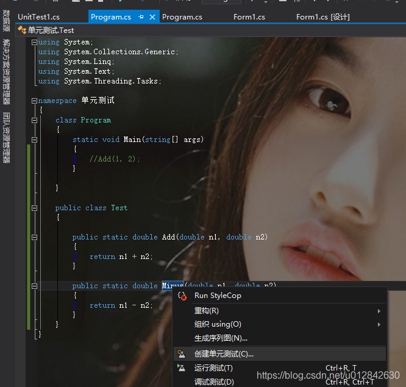Select Run StyleCop from context menu
Image resolution: width=406 pixels, height=387 pixels.
280,296
